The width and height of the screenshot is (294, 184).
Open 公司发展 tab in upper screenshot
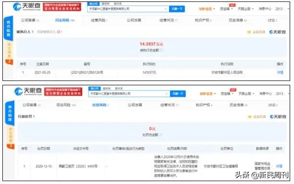click(x=134, y=20)
